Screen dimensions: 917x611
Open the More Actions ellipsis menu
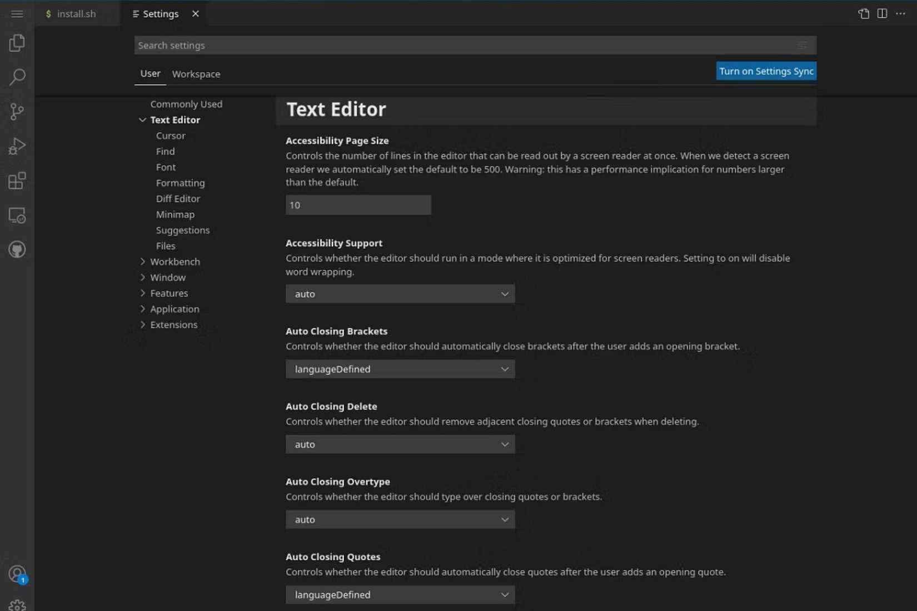tap(900, 14)
